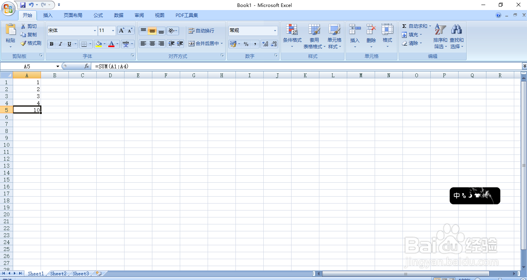Apply comma number style
The width and height of the screenshot is (527, 280).
[255, 44]
